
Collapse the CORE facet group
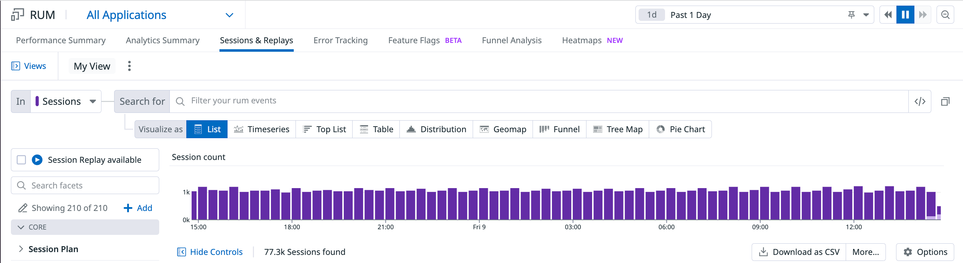pyautogui.click(x=21, y=227)
